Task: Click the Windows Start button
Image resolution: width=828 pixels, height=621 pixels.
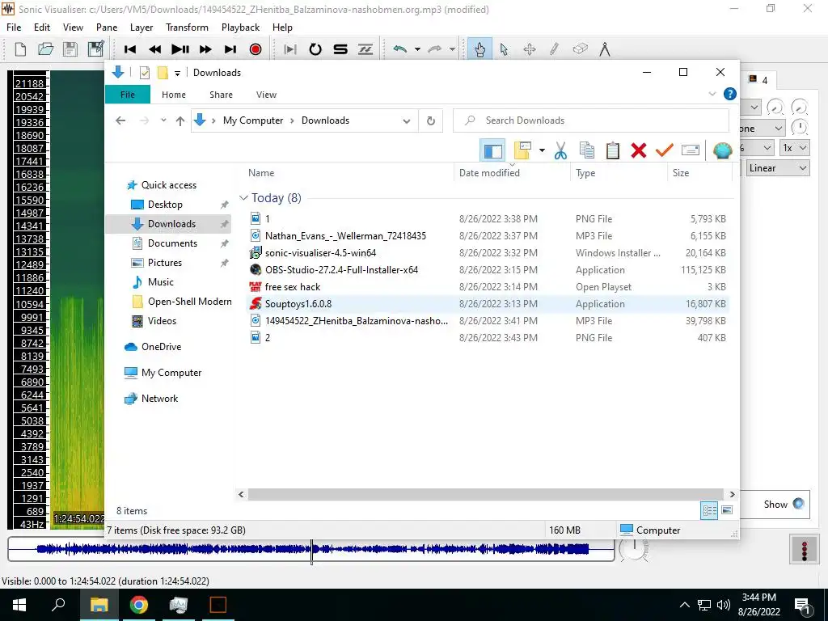Action: [x=19, y=605]
